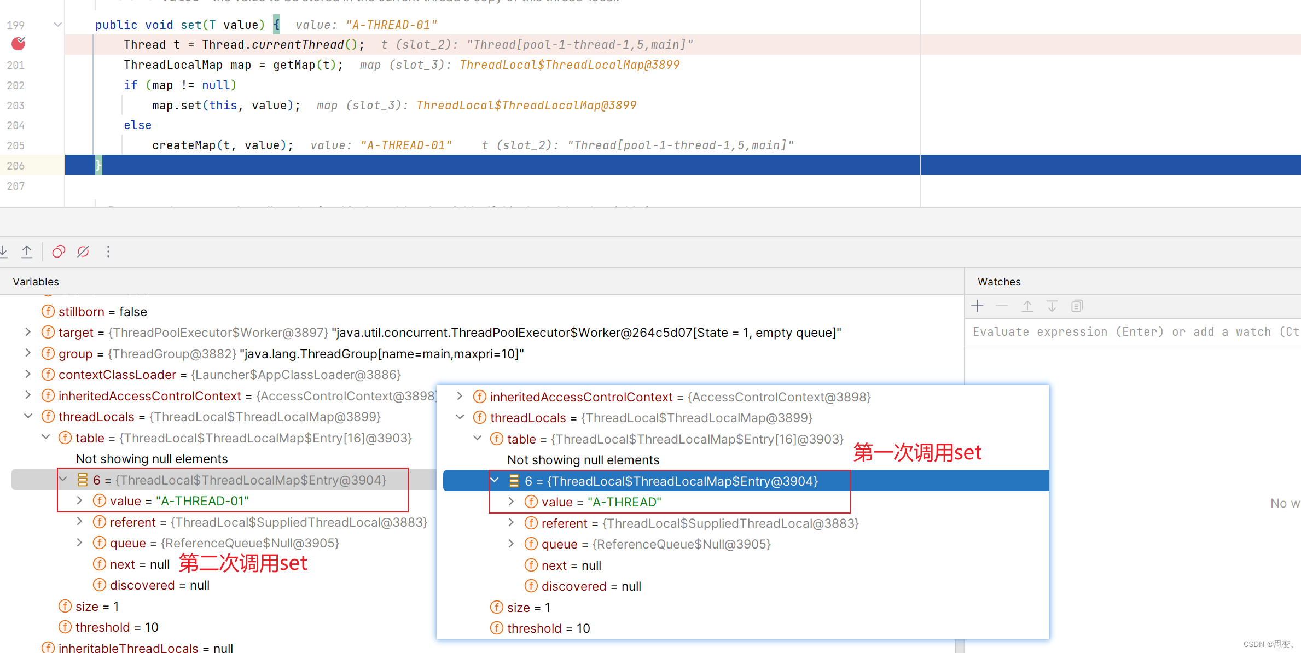1301x653 pixels.
Task: Expand value "A-THREAD-01" node
Action: [80, 500]
